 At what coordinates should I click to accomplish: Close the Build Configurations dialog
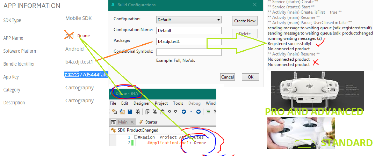coord(255,5)
